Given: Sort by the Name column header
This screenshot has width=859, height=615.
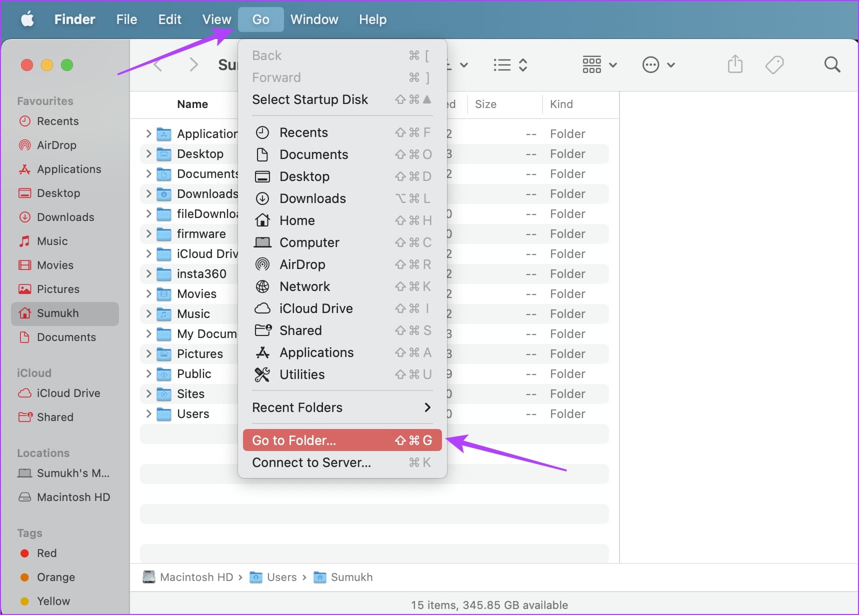Looking at the screenshot, I should pos(192,104).
